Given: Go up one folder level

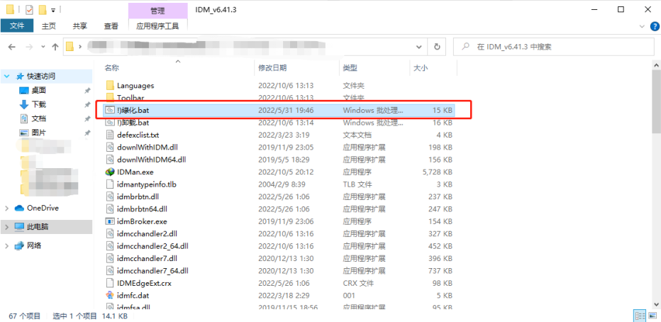Looking at the screenshot, I should click(55, 47).
